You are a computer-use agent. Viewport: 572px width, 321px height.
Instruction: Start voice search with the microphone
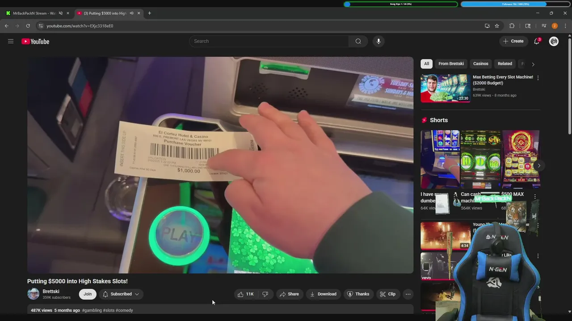379,41
